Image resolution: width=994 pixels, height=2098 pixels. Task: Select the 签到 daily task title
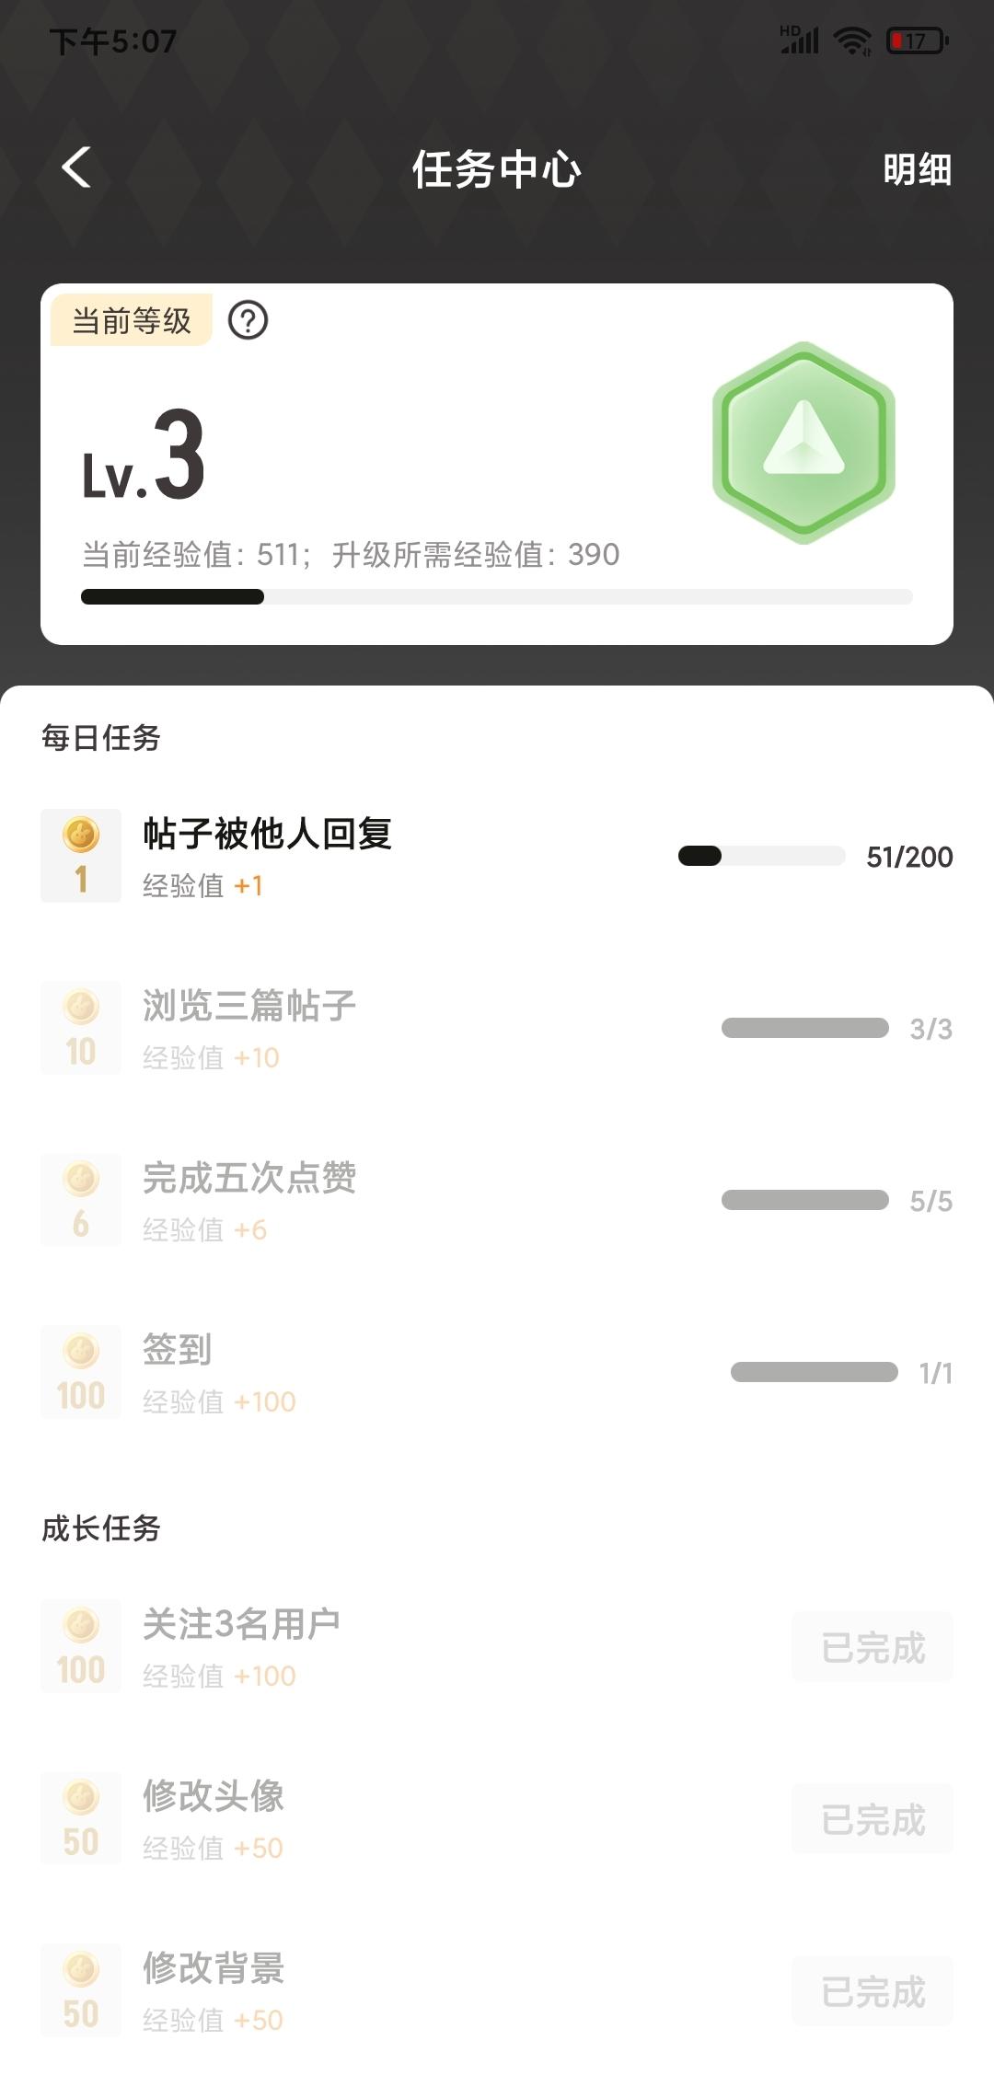click(177, 1350)
